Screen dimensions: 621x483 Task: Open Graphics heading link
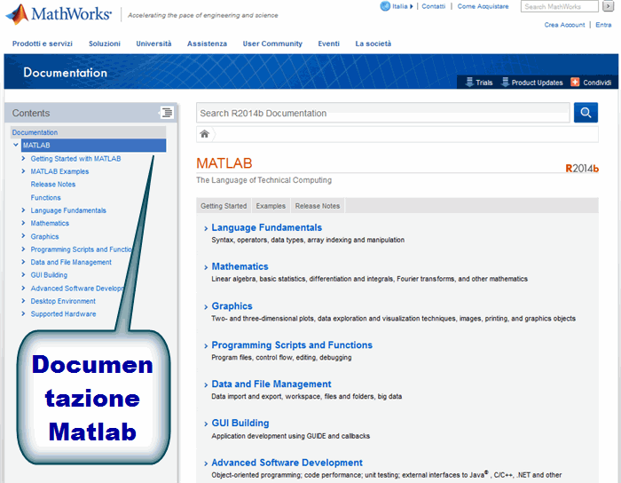[x=232, y=306]
